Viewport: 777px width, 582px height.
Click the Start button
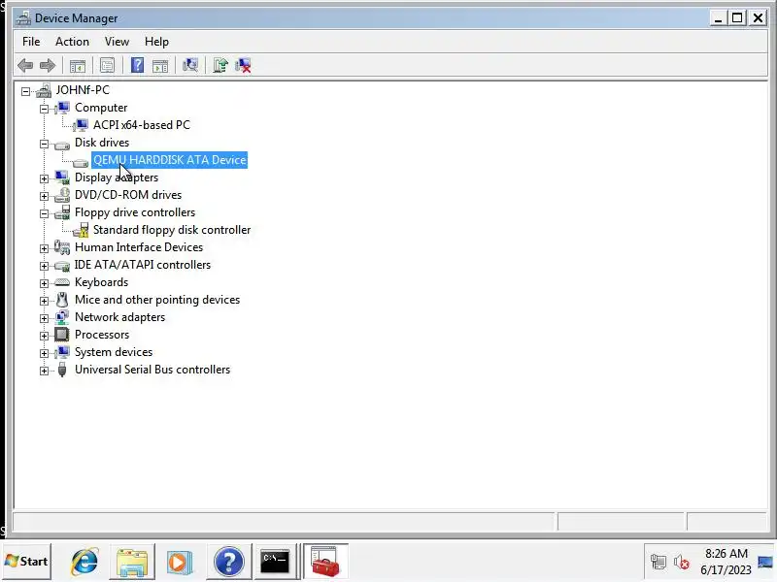(27, 562)
